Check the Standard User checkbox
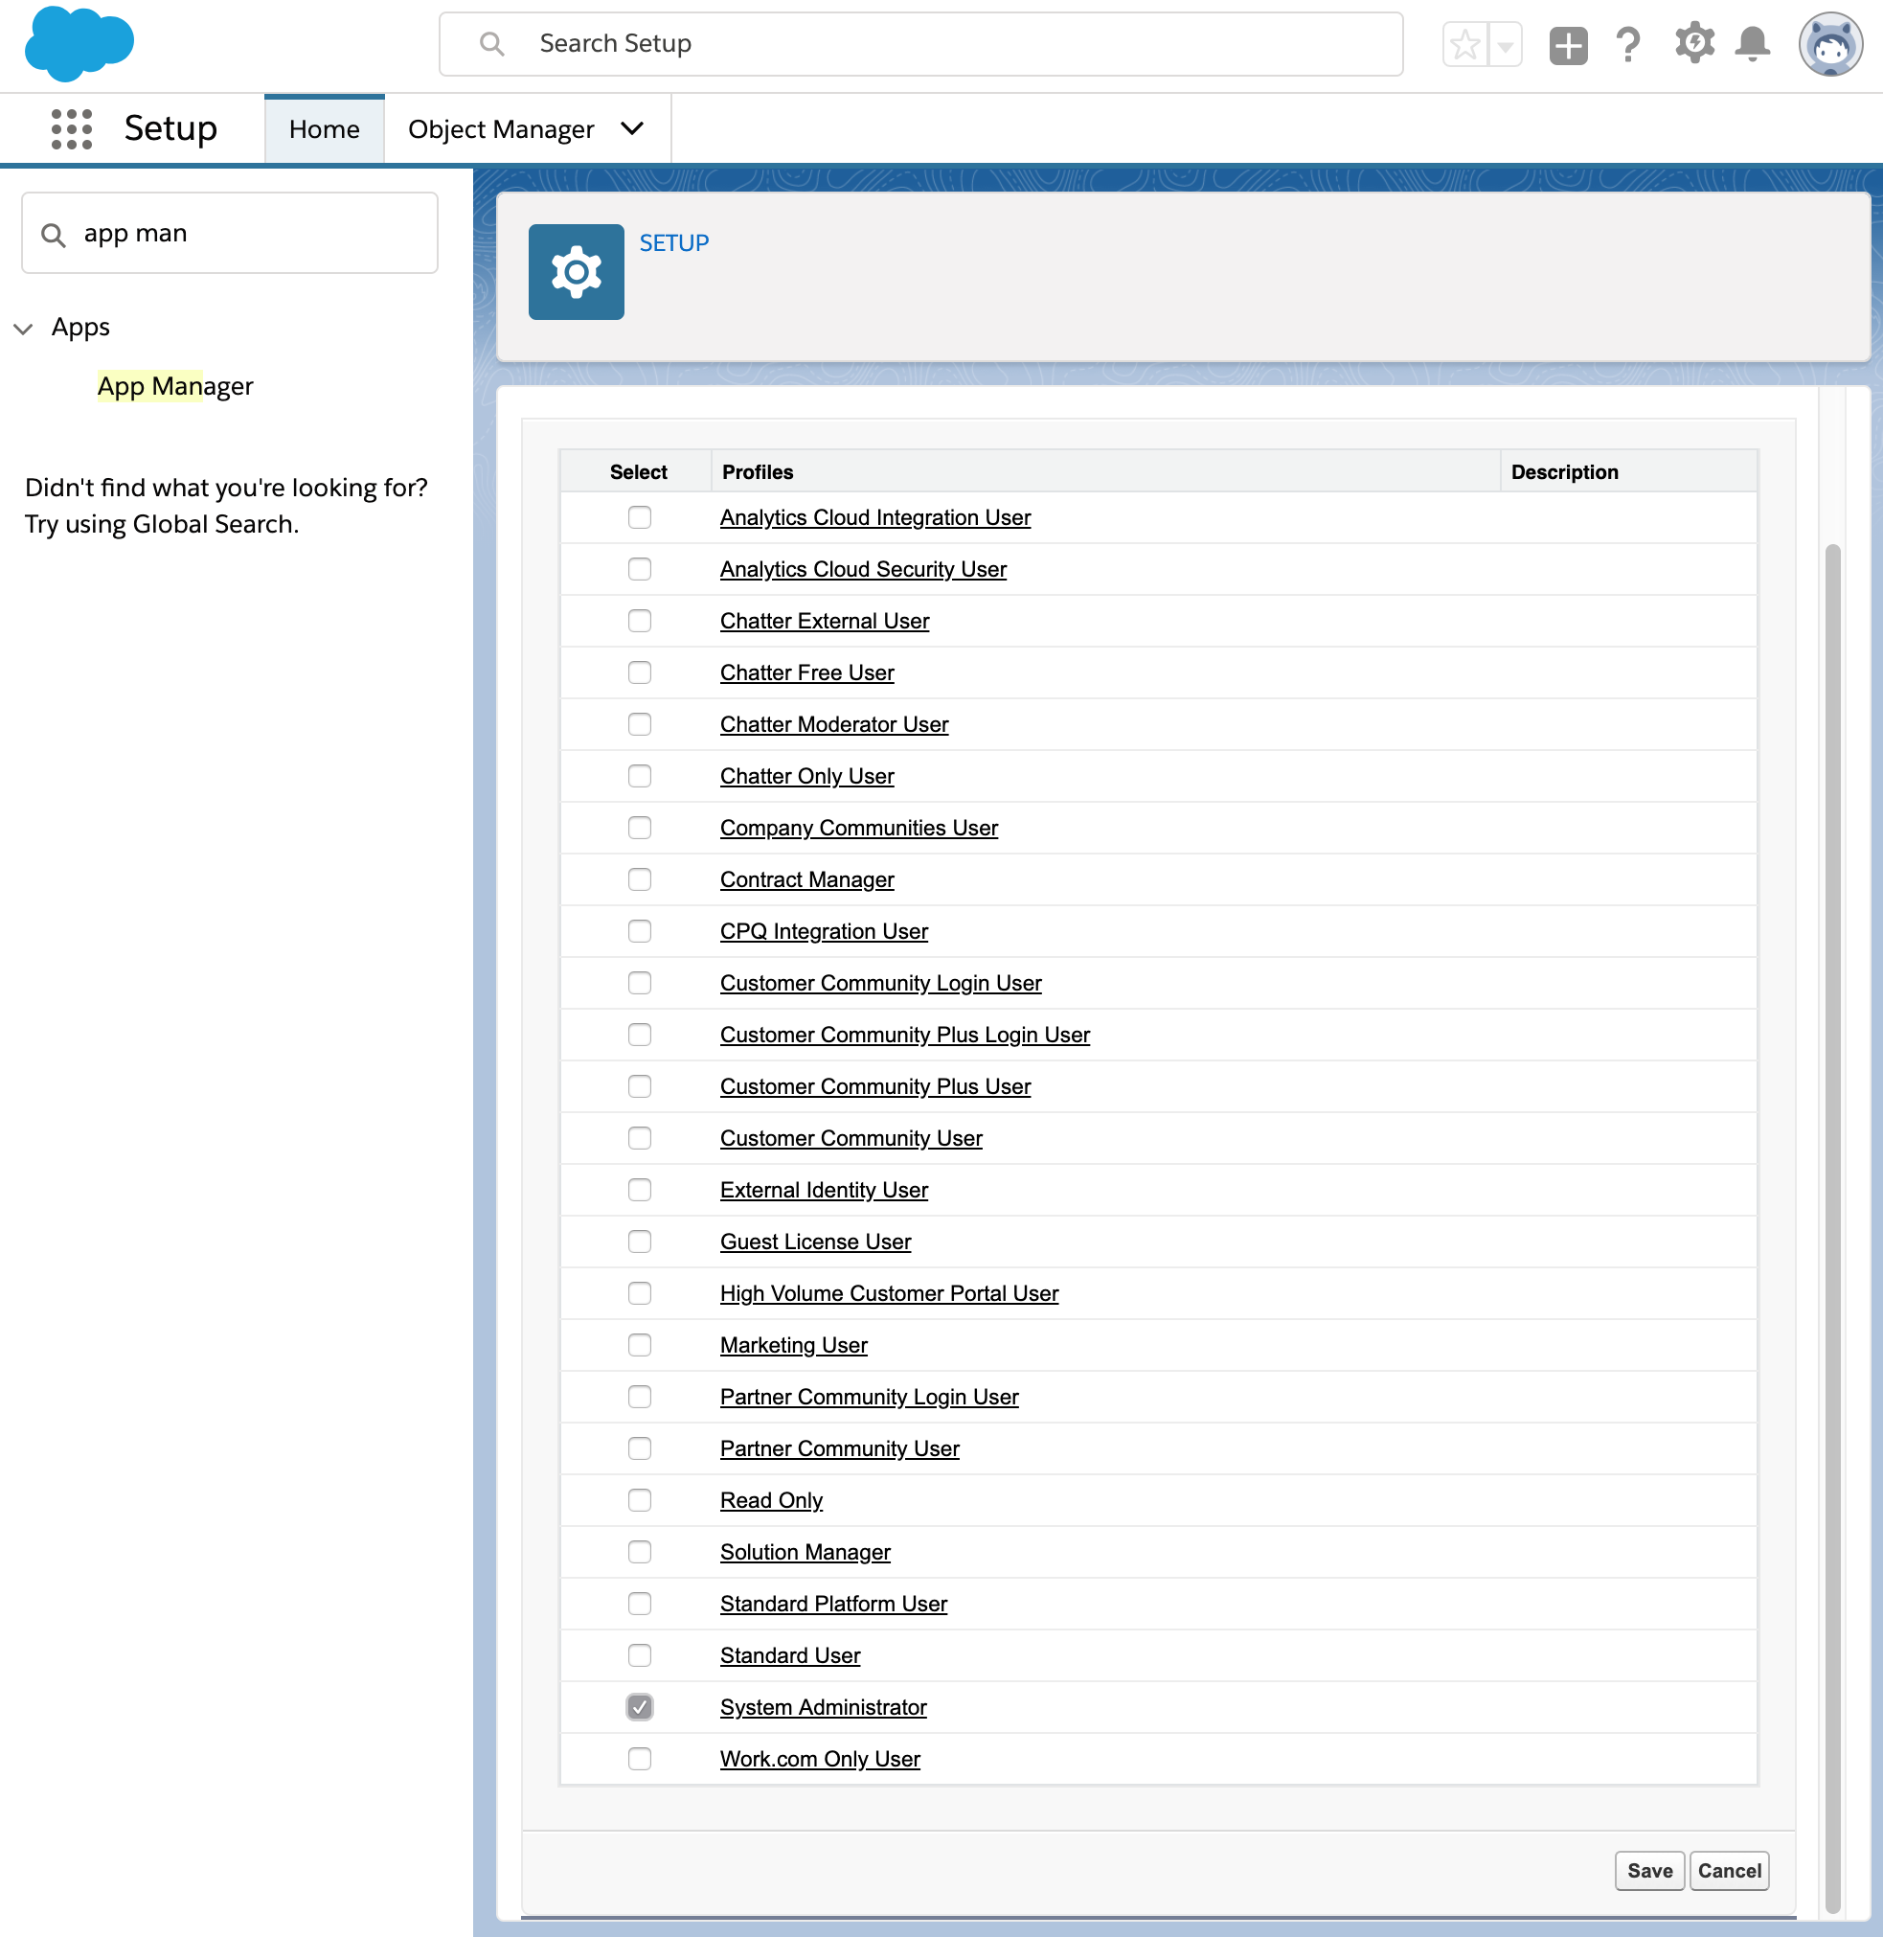Screen dimensions: 1883x1937 (x=640, y=1655)
